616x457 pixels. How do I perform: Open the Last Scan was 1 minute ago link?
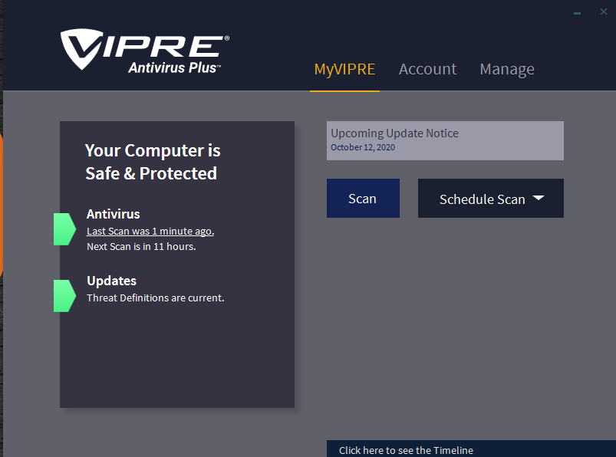tap(150, 232)
